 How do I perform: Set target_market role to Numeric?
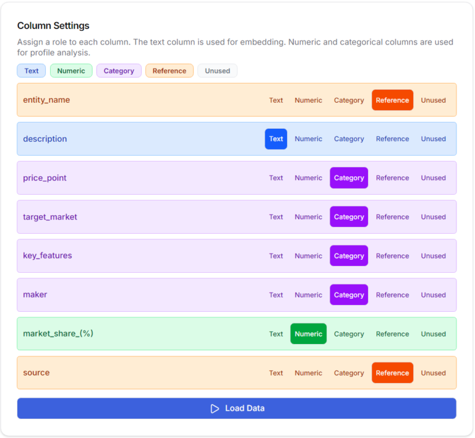tap(309, 217)
